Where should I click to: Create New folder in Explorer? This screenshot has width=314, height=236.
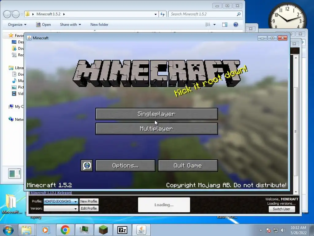coord(99,25)
